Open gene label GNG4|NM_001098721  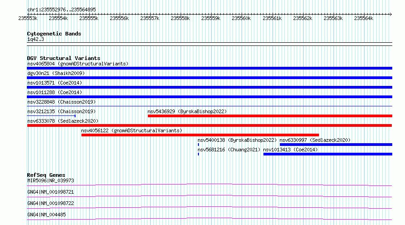click(51, 192)
